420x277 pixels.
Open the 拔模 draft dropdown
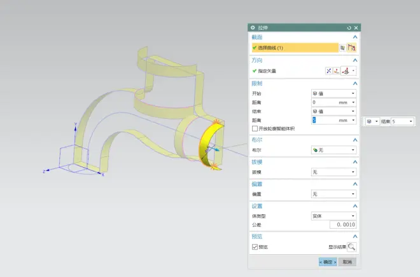point(333,172)
